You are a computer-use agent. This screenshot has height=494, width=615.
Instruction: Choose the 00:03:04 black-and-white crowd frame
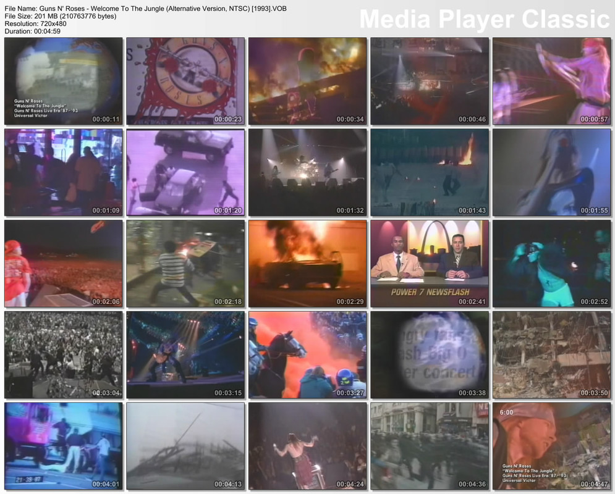[63, 355]
